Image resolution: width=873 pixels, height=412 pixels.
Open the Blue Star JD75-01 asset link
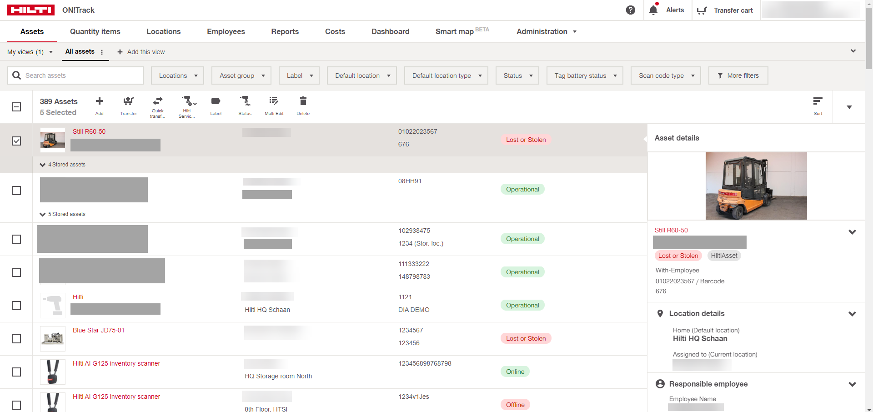pos(99,330)
